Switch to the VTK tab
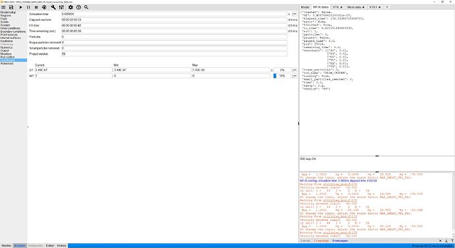The image size is (455, 248). [336, 7]
